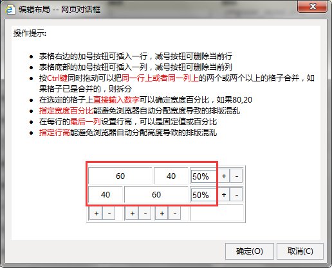This screenshot has height=268, width=332.
Task: Select the first-row cell showing 40
Action: (171, 176)
